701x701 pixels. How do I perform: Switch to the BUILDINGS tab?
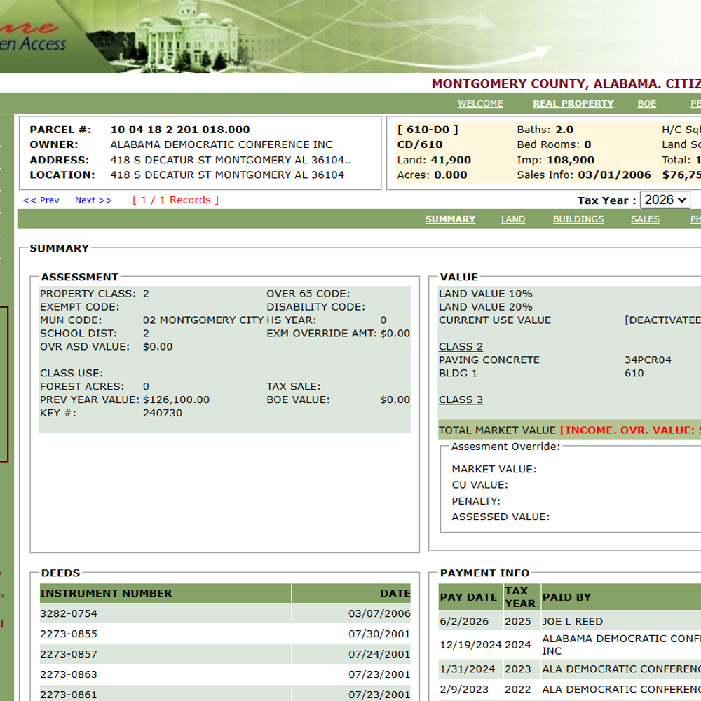coord(578,219)
